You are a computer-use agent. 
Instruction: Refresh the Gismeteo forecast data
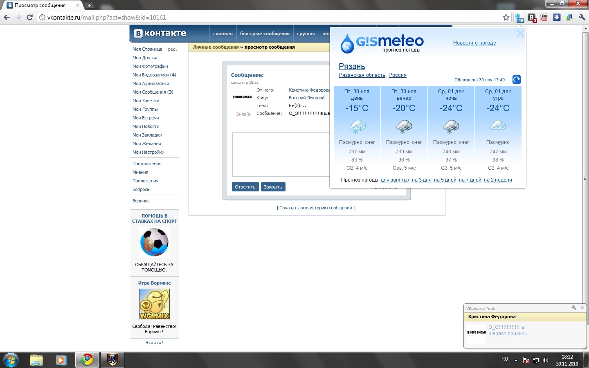[x=517, y=80]
